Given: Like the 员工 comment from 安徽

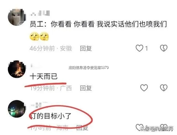Looking at the screenshot, I should [139, 48].
